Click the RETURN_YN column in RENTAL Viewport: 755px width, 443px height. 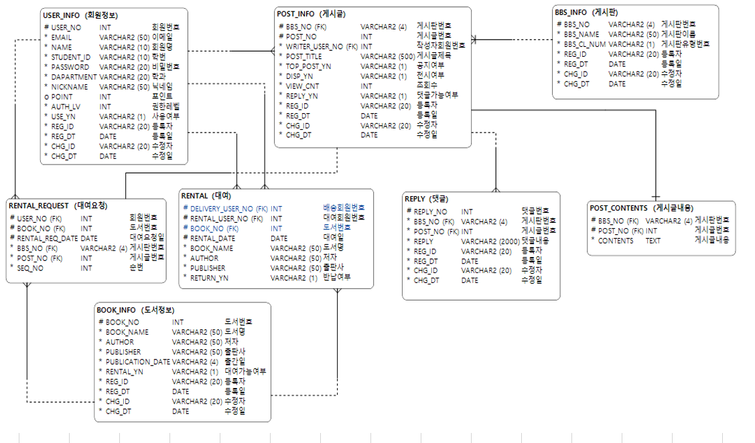point(209,278)
